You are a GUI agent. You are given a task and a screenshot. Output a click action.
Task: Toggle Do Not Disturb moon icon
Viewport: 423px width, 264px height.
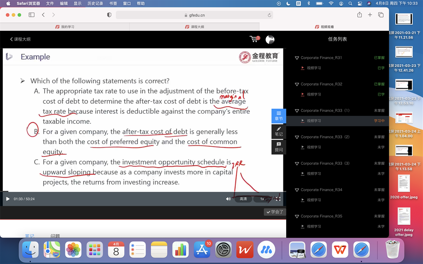[x=288, y=3]
